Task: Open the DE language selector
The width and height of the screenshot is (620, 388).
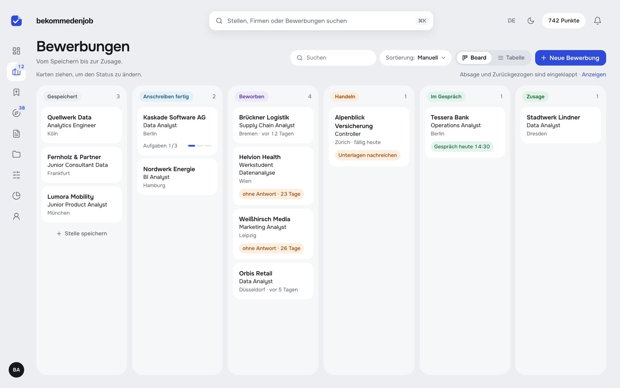Action: [x=511, y=21]
